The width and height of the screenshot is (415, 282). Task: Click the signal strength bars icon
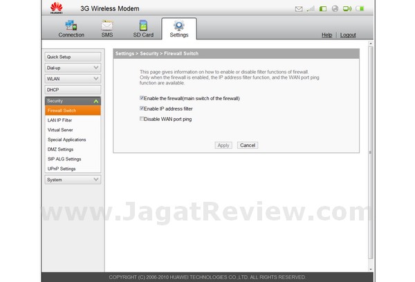pos(311,9)
